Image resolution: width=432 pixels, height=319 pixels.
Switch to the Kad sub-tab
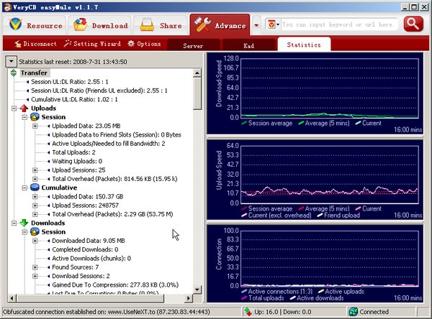coord(249,45)
